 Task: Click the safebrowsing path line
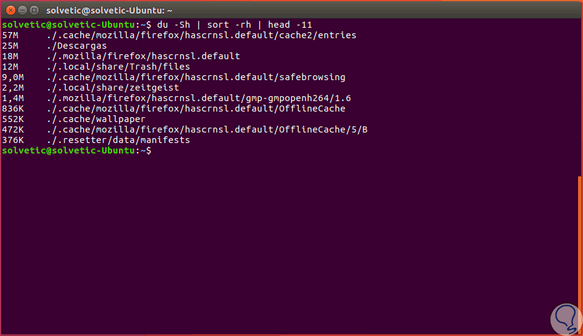pyautogui.click(x=196, y=77)
